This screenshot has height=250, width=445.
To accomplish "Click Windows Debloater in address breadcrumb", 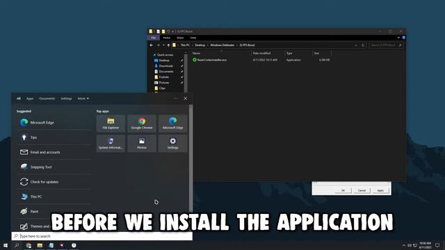I will point(222,45).
